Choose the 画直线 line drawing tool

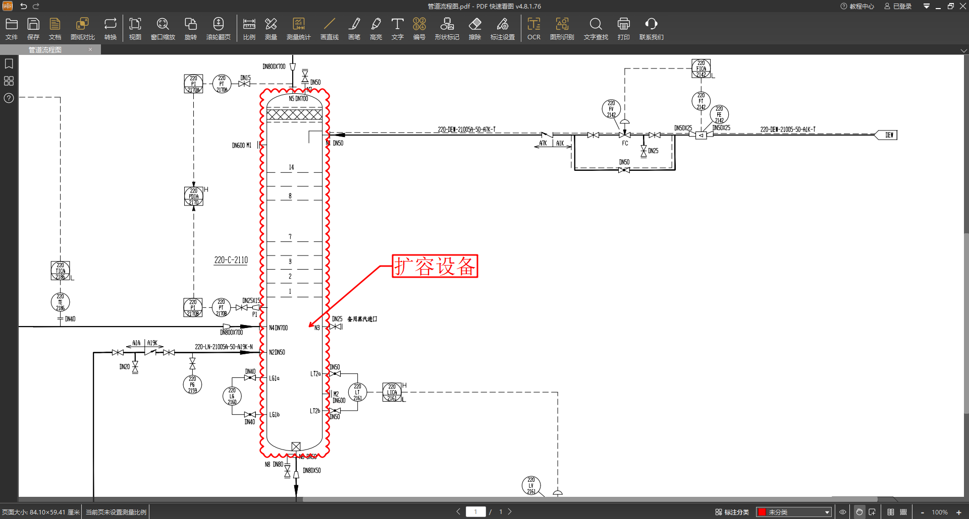coord(329,29)
